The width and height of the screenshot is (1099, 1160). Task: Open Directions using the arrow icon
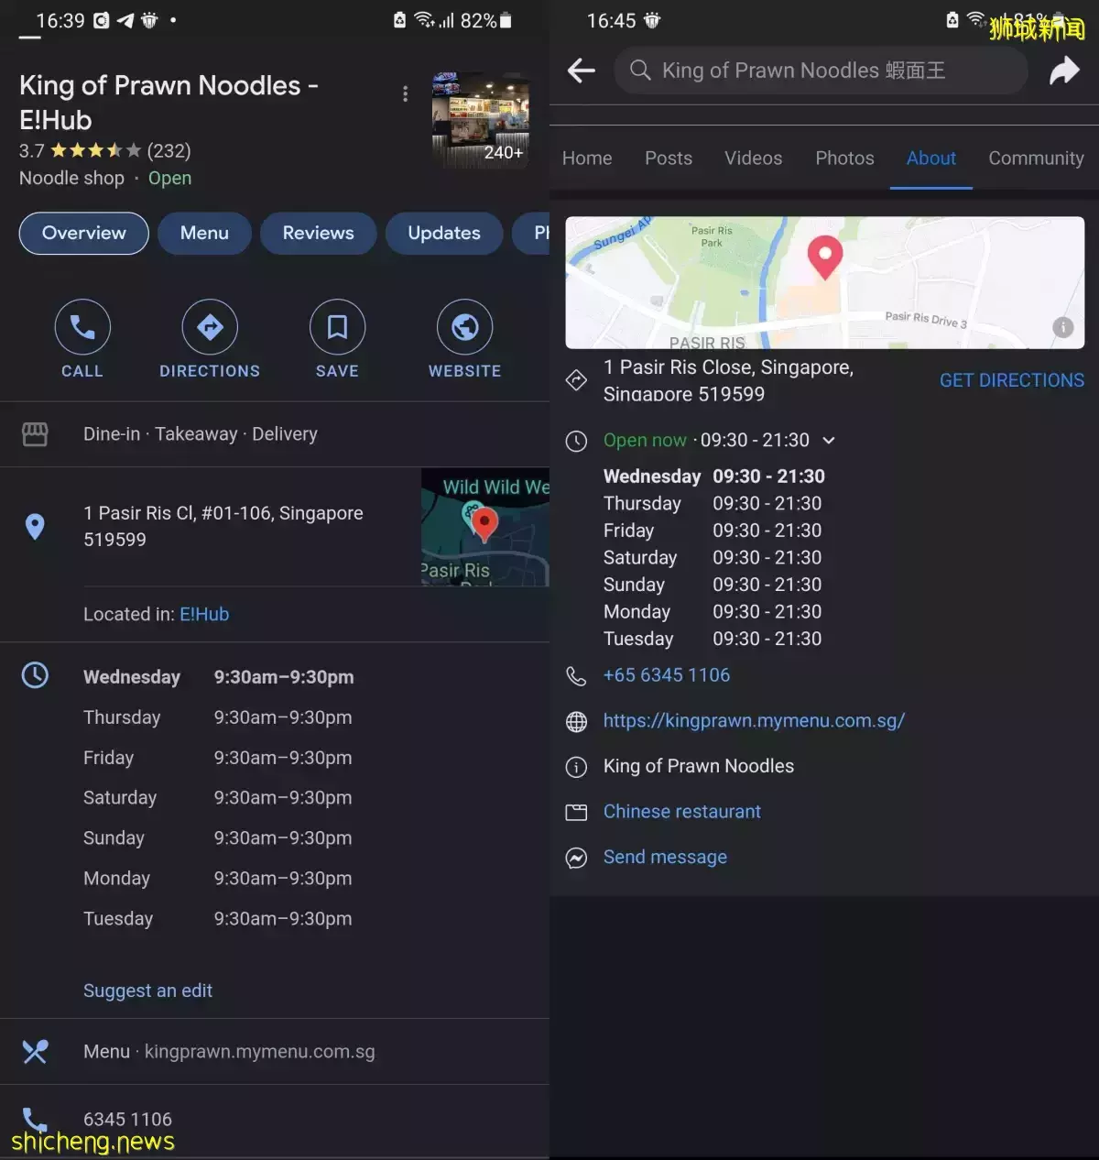click(210, 327)
